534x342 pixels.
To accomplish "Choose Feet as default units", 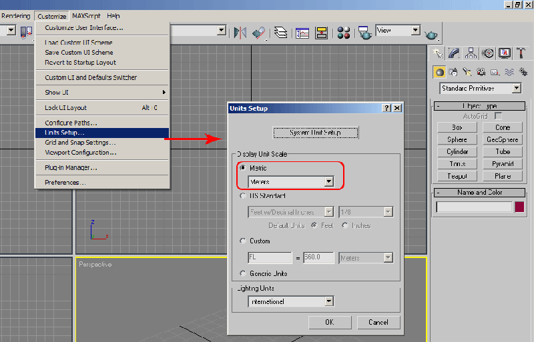I will pyautogui.click(x=314, y=225).
